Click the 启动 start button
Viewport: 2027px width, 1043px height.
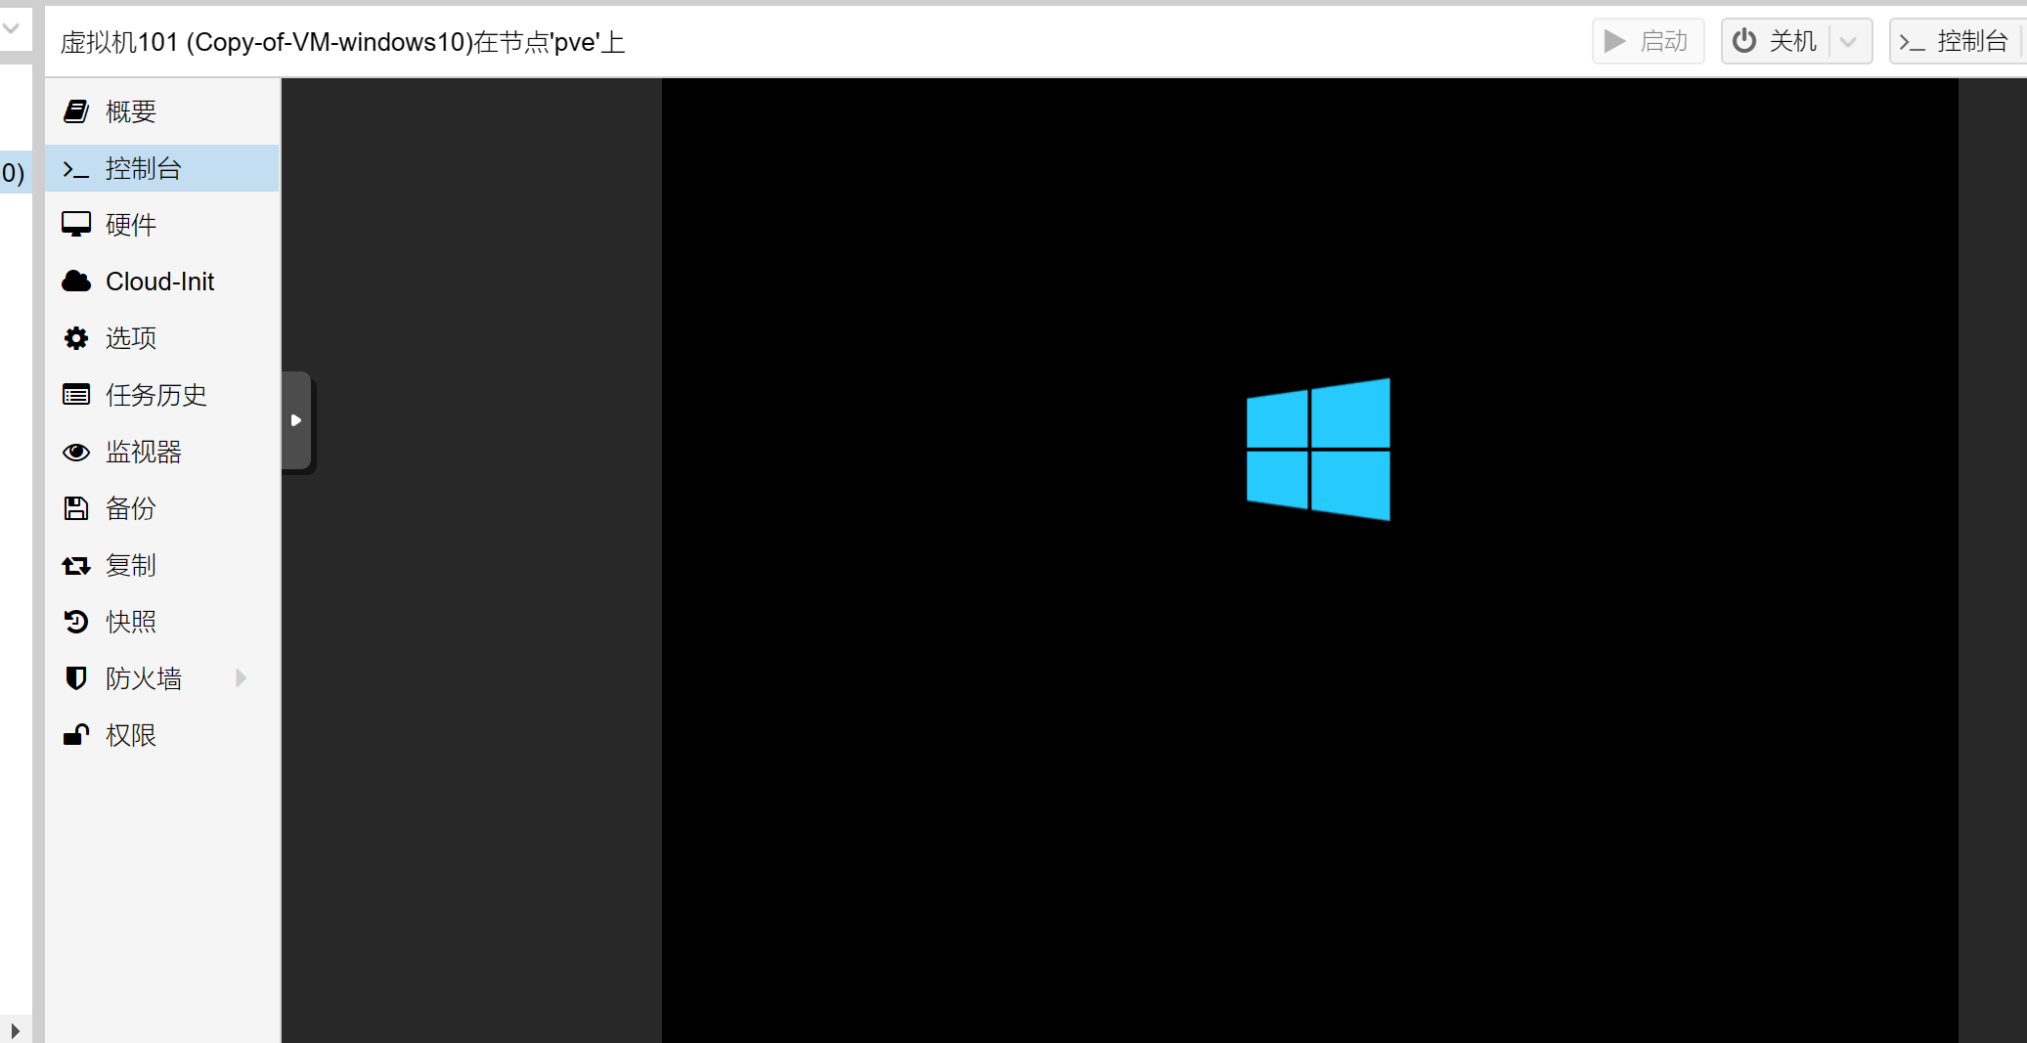pyautogui.click(x=1649, y=41)
